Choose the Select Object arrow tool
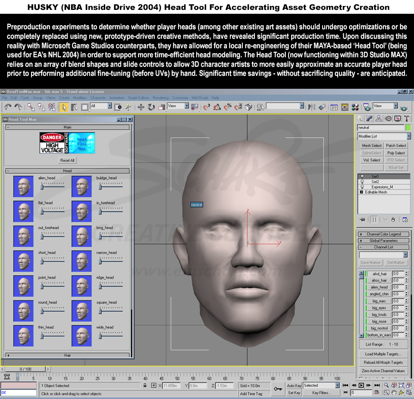The width and height of the screenshot is (414, 399). 64,107
